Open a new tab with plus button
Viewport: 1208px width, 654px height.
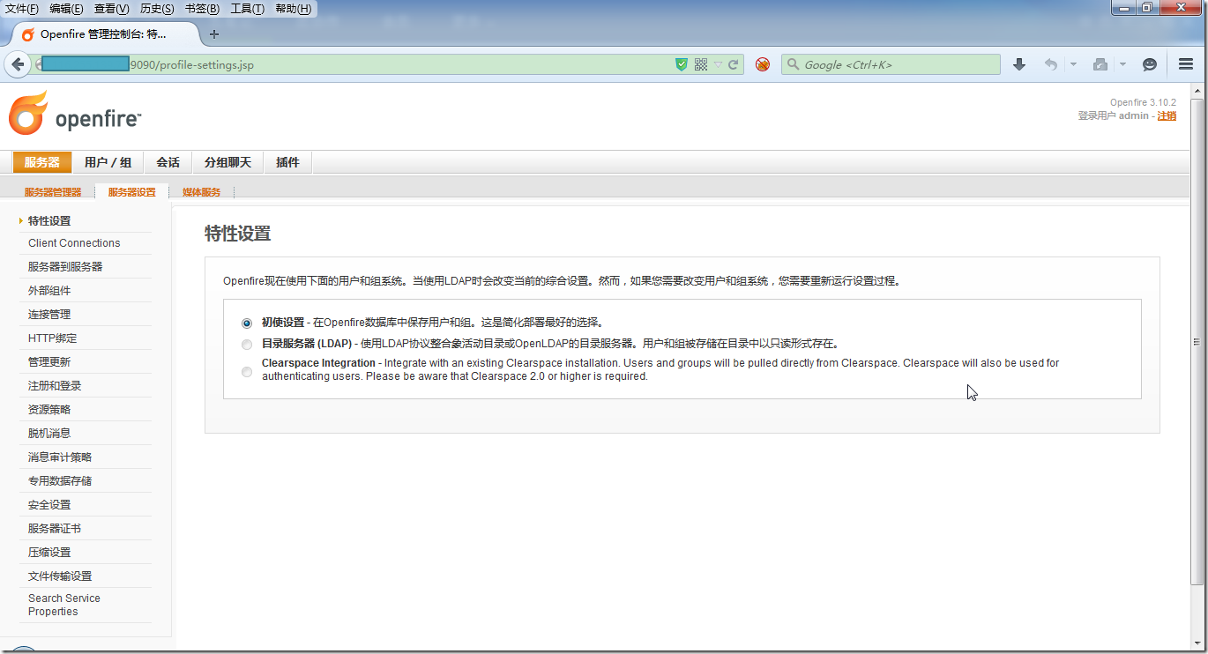point(213,34)
